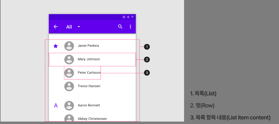Click the circle icon in status bar
Image resolution: width=279 pixels, height=124 pixels.
[x=128, y=17]
